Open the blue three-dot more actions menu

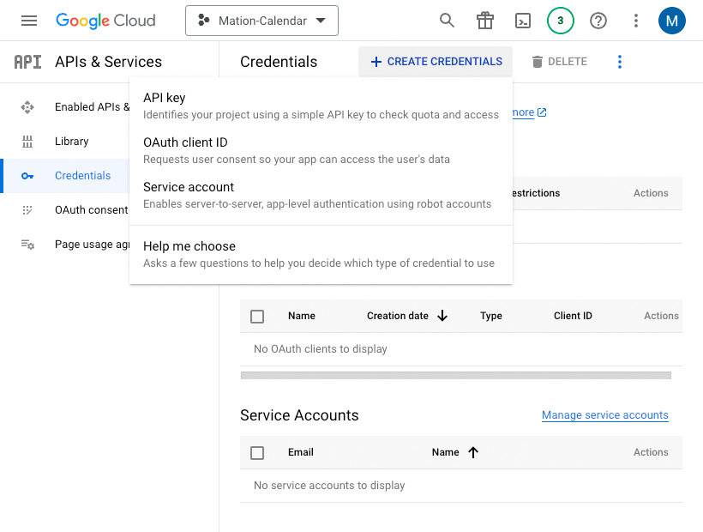[x=620, y=62]
